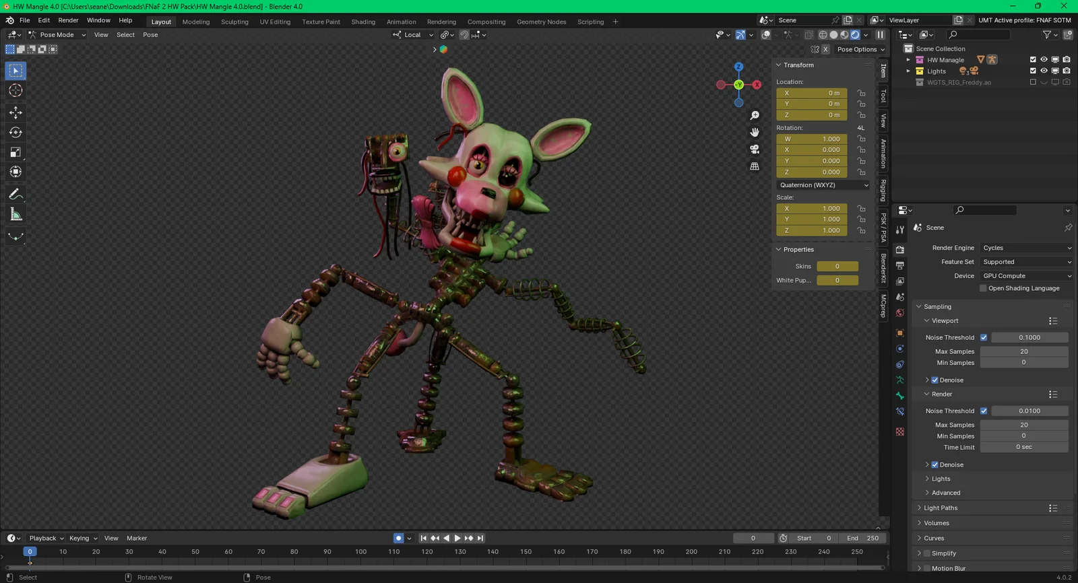Image resolution: width=1078 pixels, height=583 pixels.
Task: Open the Quaternion rotation mode dropdown
Action: [823, 185]
